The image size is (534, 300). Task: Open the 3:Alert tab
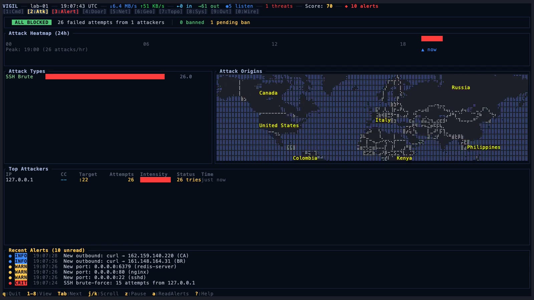[x=65, y=12]
